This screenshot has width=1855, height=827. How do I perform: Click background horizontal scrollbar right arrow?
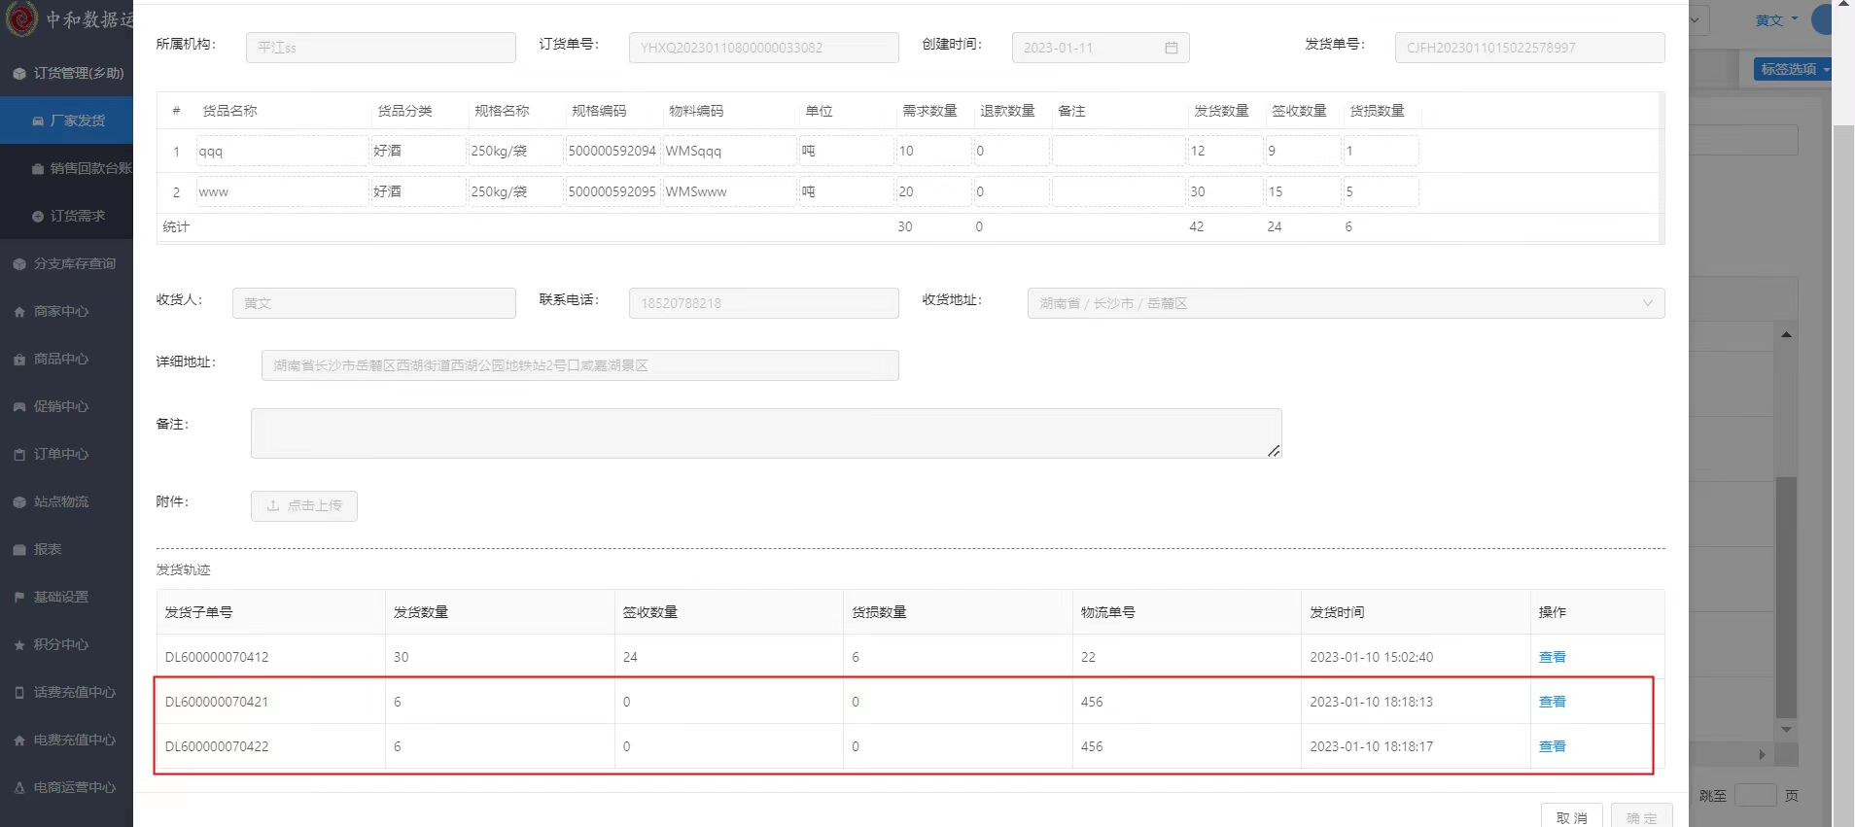tap(1762, 754)
